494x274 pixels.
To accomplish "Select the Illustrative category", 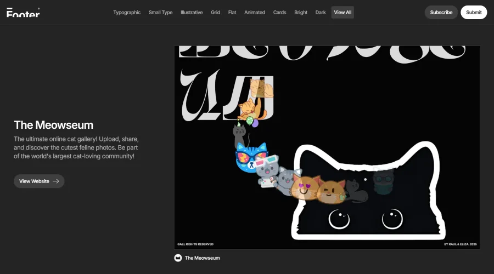I will pos(192,12).
